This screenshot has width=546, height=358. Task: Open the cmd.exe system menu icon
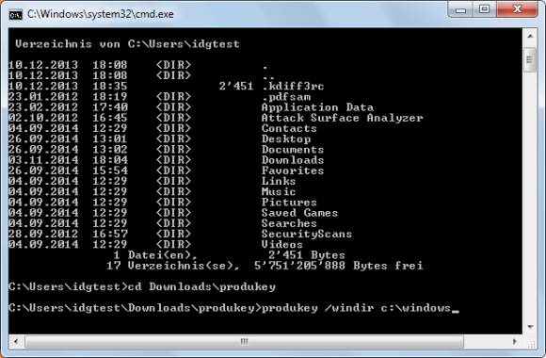tap(16, 15)
